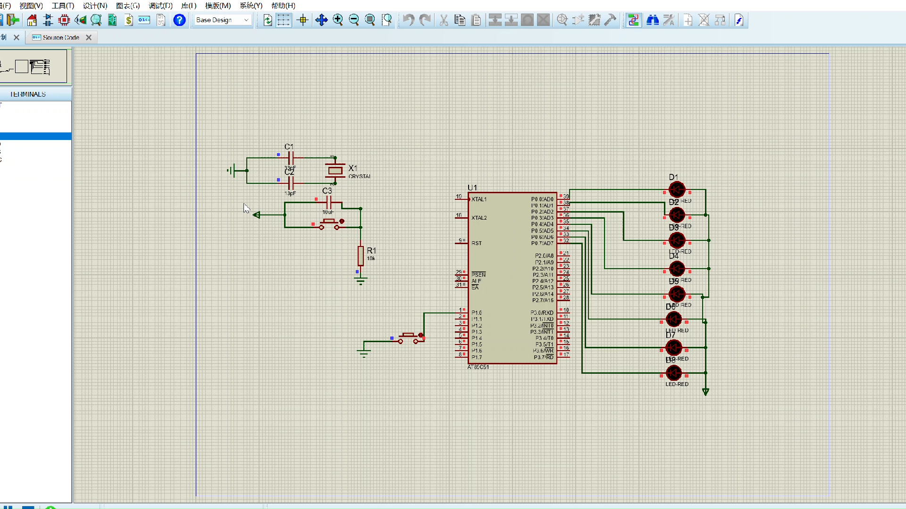Click the blue help question mark

179,20
